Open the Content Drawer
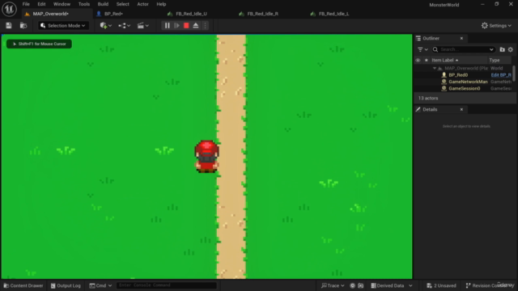The width and height of the screenshot is (518, 291). [x=23, y=285]
